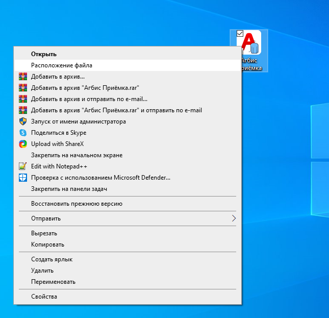Image resolution: width=329 pixels, height=318 pixels.
Task: Click the shield icon for administrator launch
Action: pyautogui.click(x=22, y=121)
